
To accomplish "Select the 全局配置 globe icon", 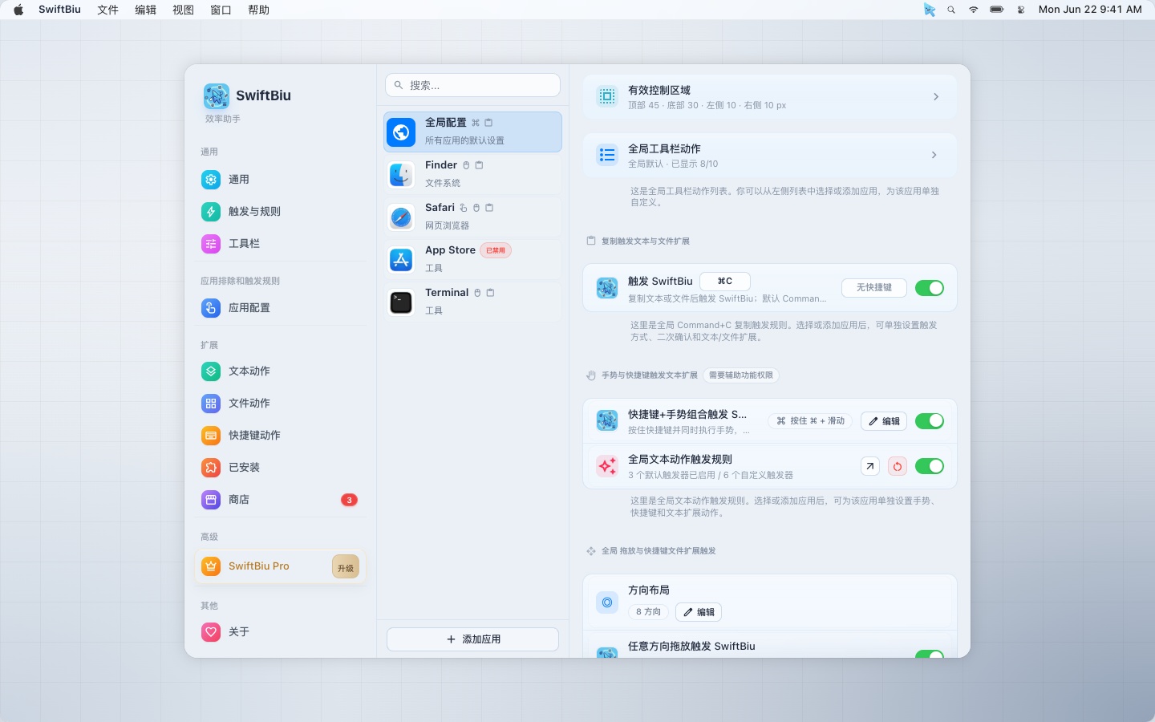I will point(401,132).
